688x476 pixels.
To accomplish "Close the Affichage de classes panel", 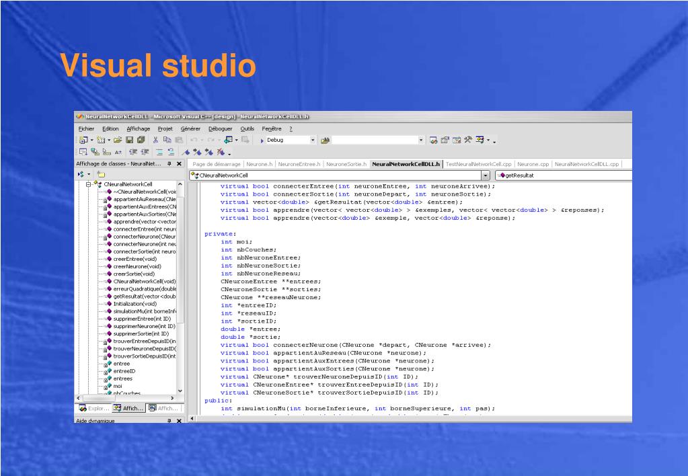I will [179, 163].
